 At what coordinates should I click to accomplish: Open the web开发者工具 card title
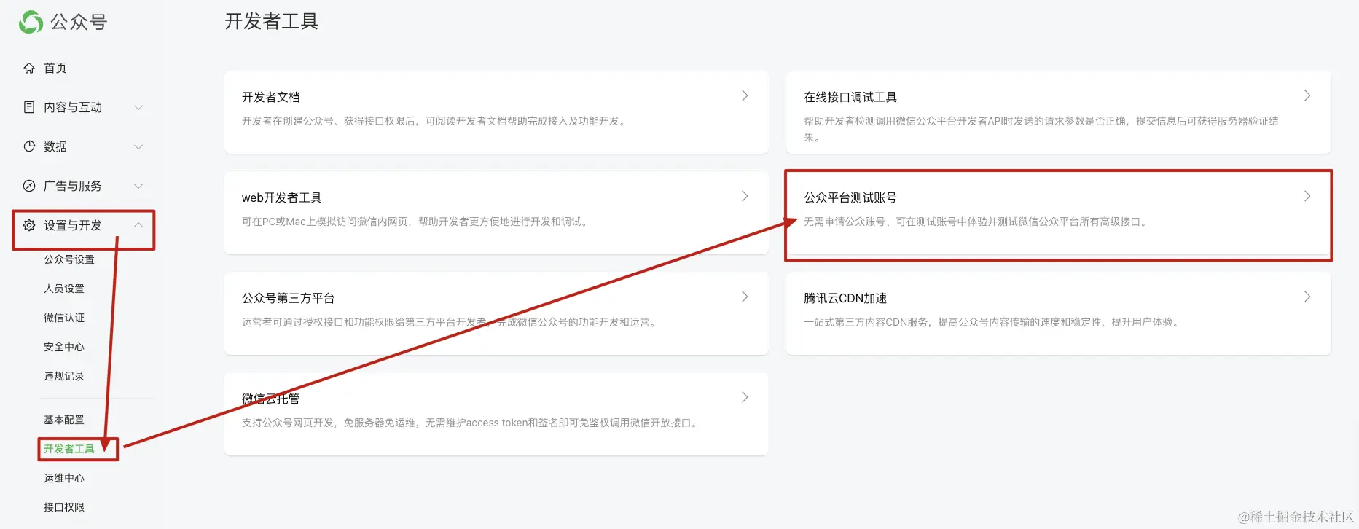282,197
